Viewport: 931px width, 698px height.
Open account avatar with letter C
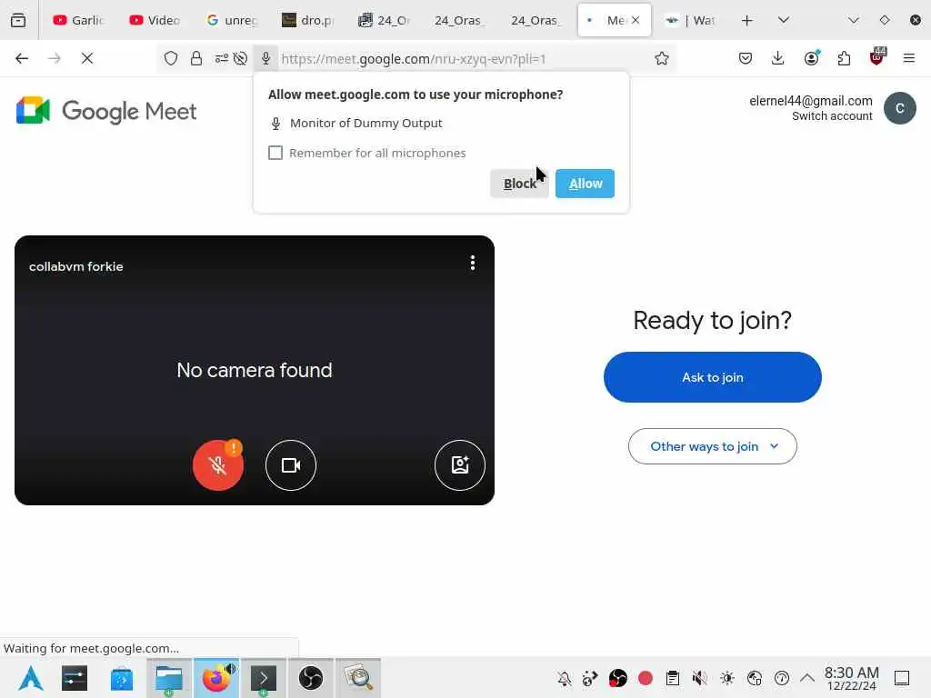tap(899, 108)
